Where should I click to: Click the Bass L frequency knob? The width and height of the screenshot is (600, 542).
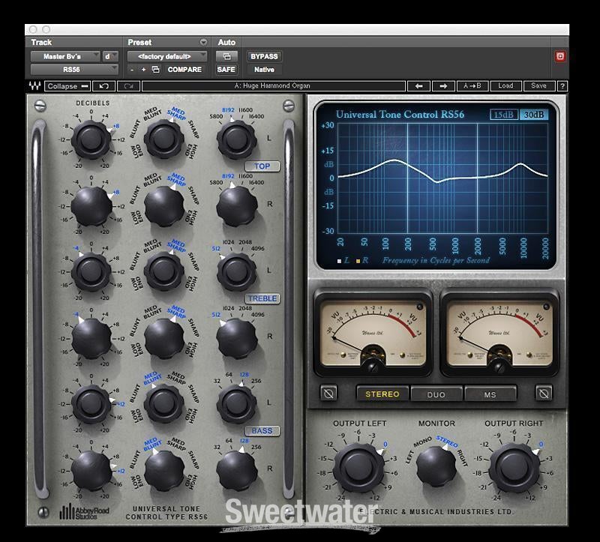236,404
